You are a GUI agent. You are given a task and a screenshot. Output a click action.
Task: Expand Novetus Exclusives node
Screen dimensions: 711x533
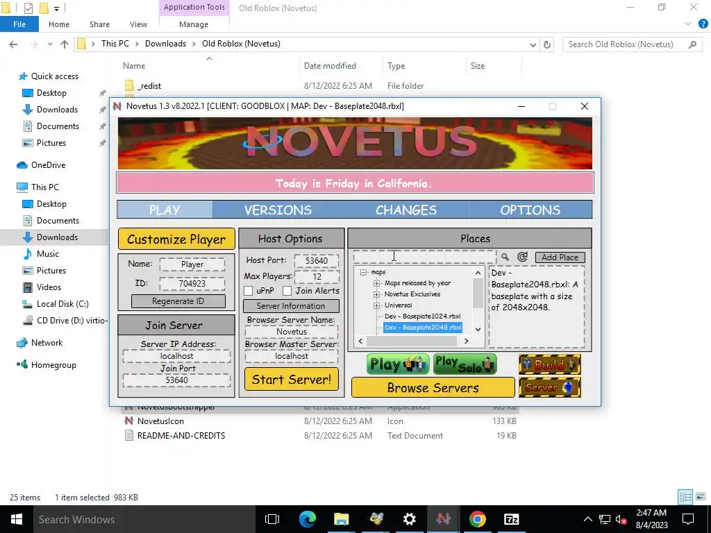click(376, 294)
